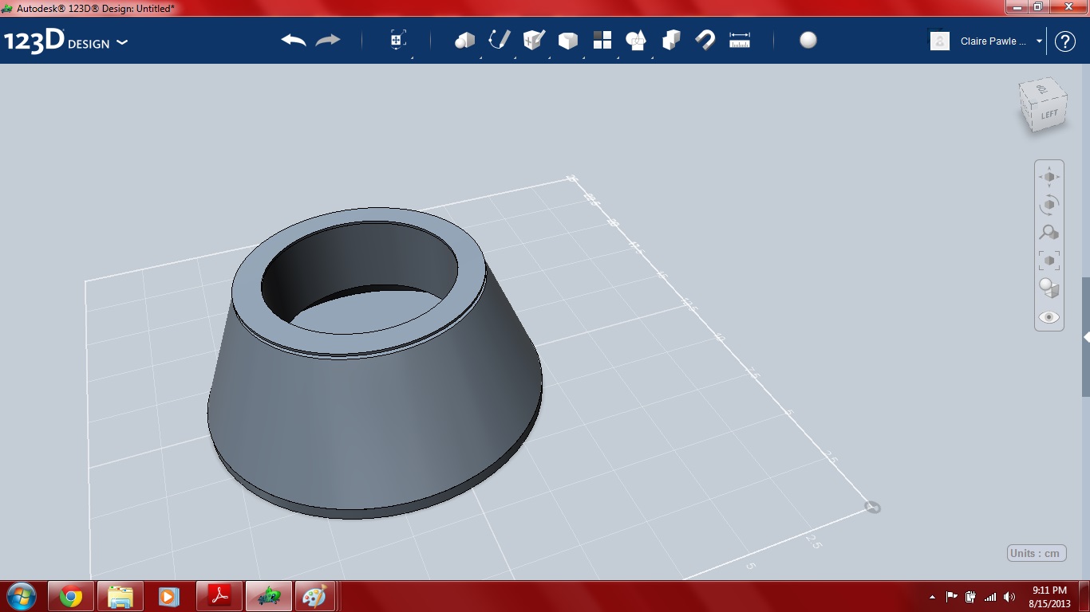The width and height of the screenshot is (1090, 612).
Task: Select the Pan navigation tool
Action: [x=1049, y=177]
